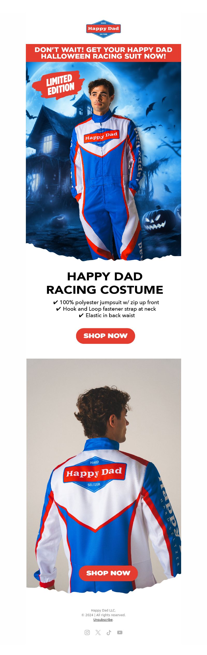Click the haunted house in the hero image

pyautogui.click(x=52, y=145)
